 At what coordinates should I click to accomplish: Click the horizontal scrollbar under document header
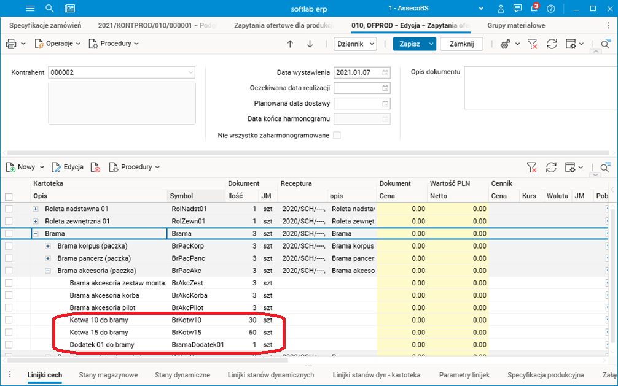[x=308, y=153]
